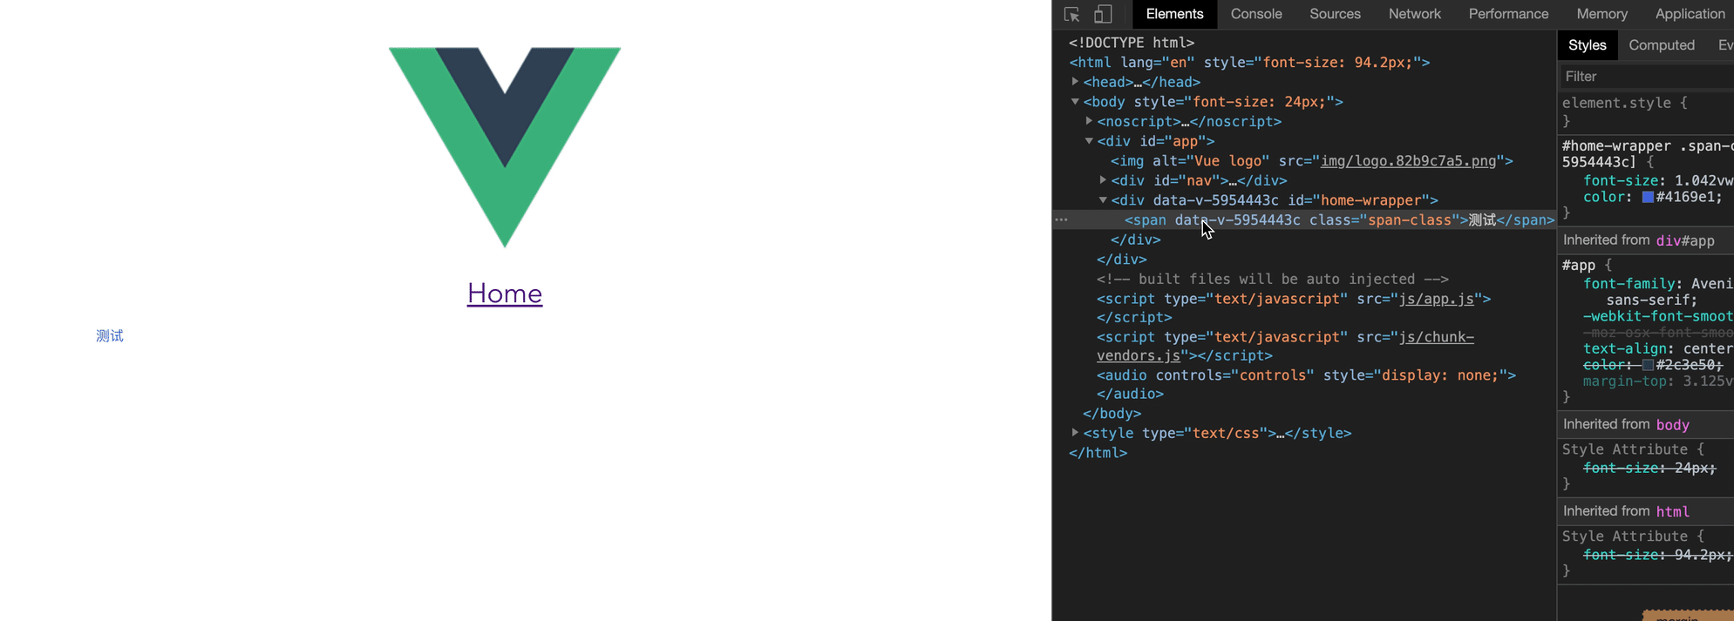Click the #4169e1 color swatch
Screen dimensions: 1734x621
pos(1648,197)
